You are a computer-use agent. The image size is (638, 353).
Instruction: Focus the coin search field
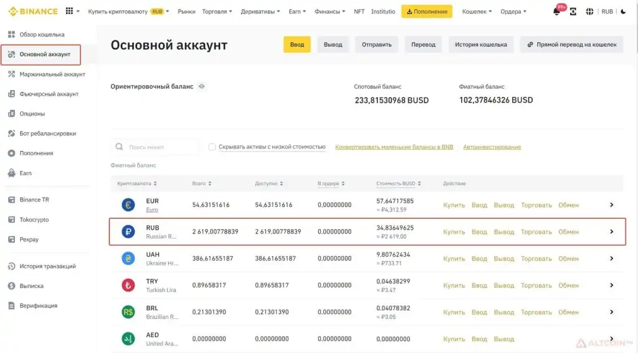[155, 147]
